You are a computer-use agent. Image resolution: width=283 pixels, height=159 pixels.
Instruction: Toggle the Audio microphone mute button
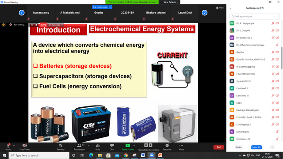(8, 146)
